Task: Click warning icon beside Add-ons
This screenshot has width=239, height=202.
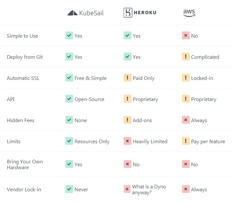Action: pyautogui.click(x=127, y=120)
